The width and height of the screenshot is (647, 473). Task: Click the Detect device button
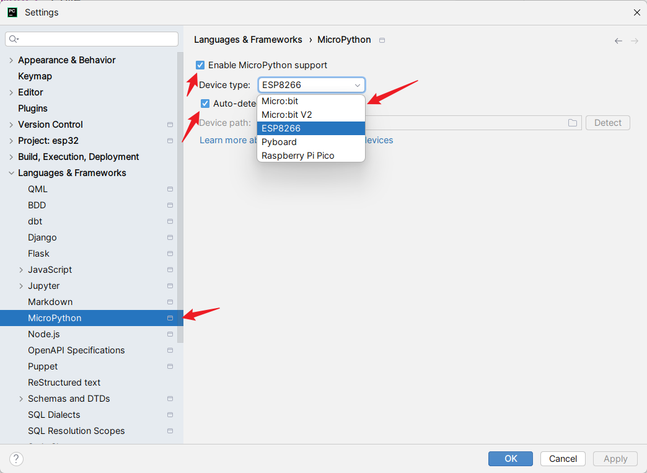click(x=608, y=123)
